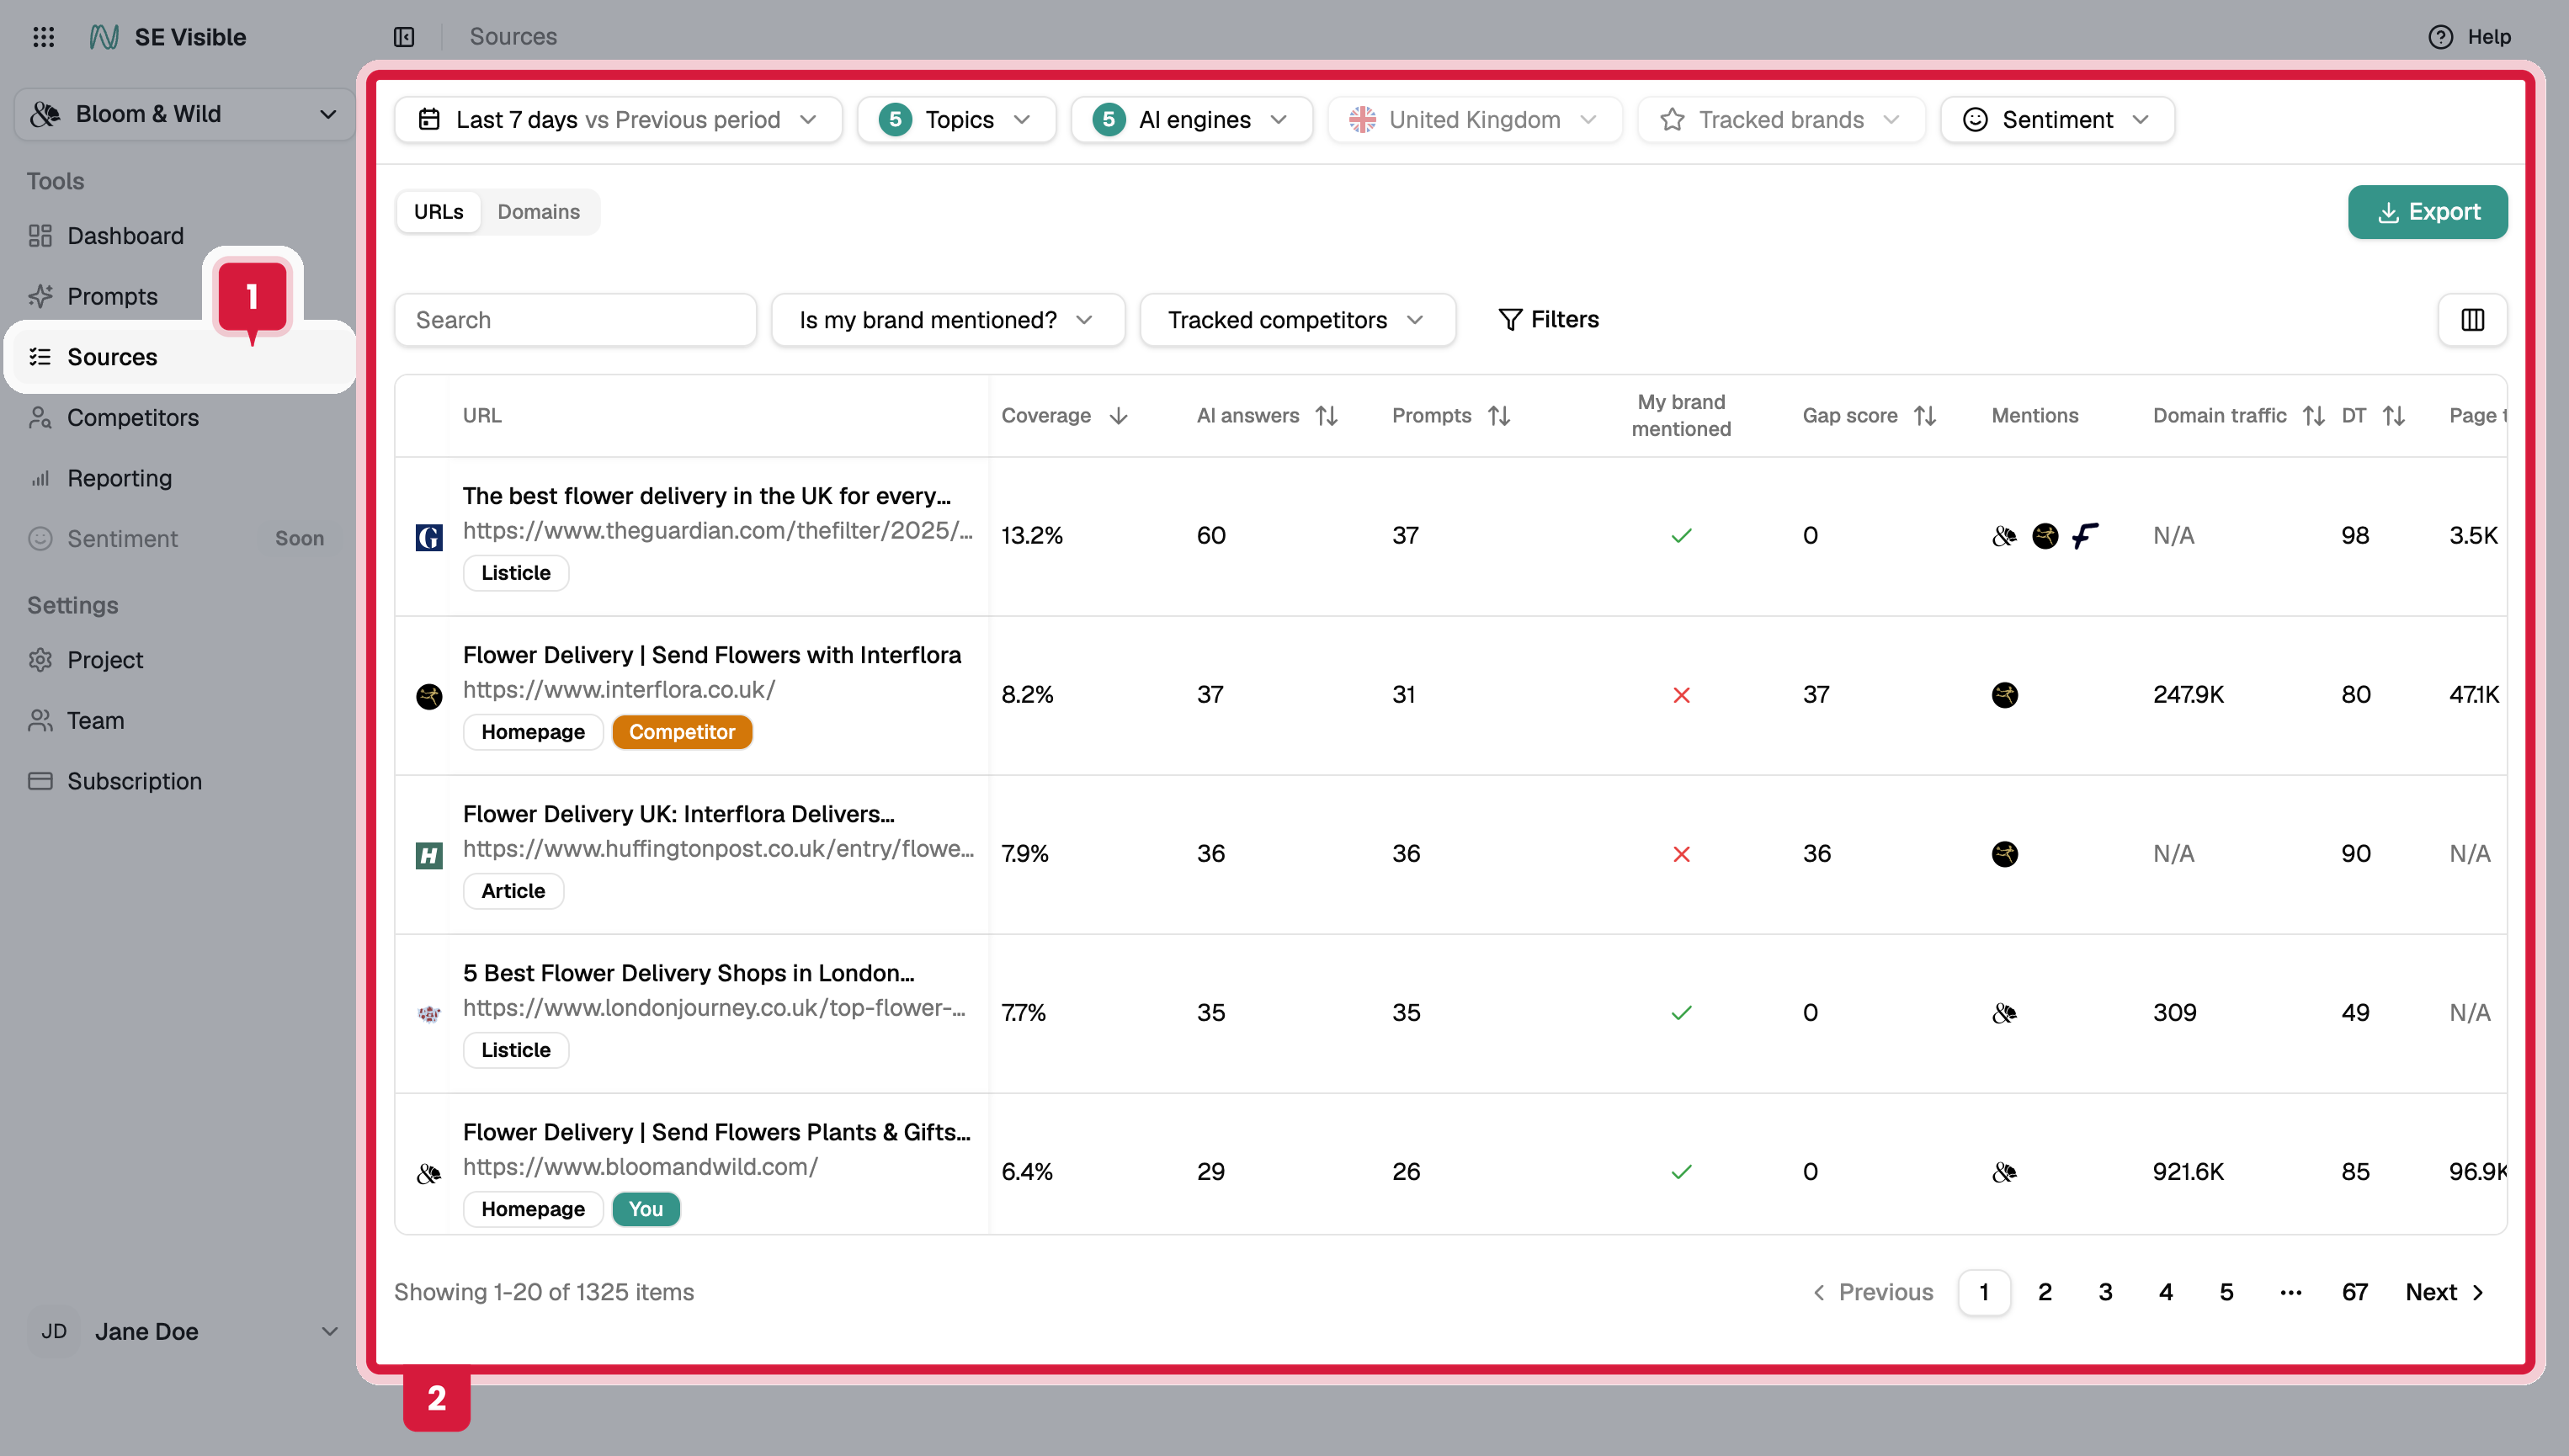Viewport: 2569px width, 1456px height.
Task: Click the Dashboard grid icon
Action: (40, 236)
